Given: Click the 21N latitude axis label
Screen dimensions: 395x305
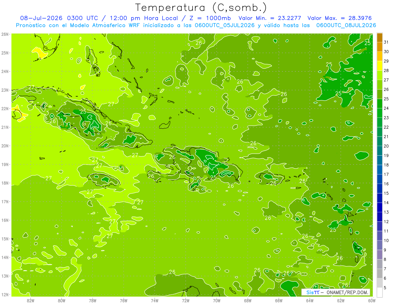Looking at the screenshot, I should pyautogui.click(x=5, y=127).
